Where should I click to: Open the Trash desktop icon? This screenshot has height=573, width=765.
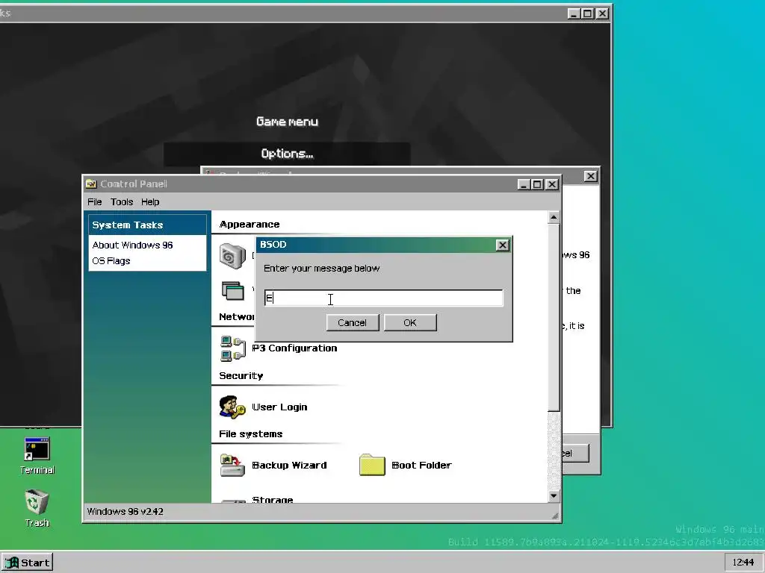37,508
